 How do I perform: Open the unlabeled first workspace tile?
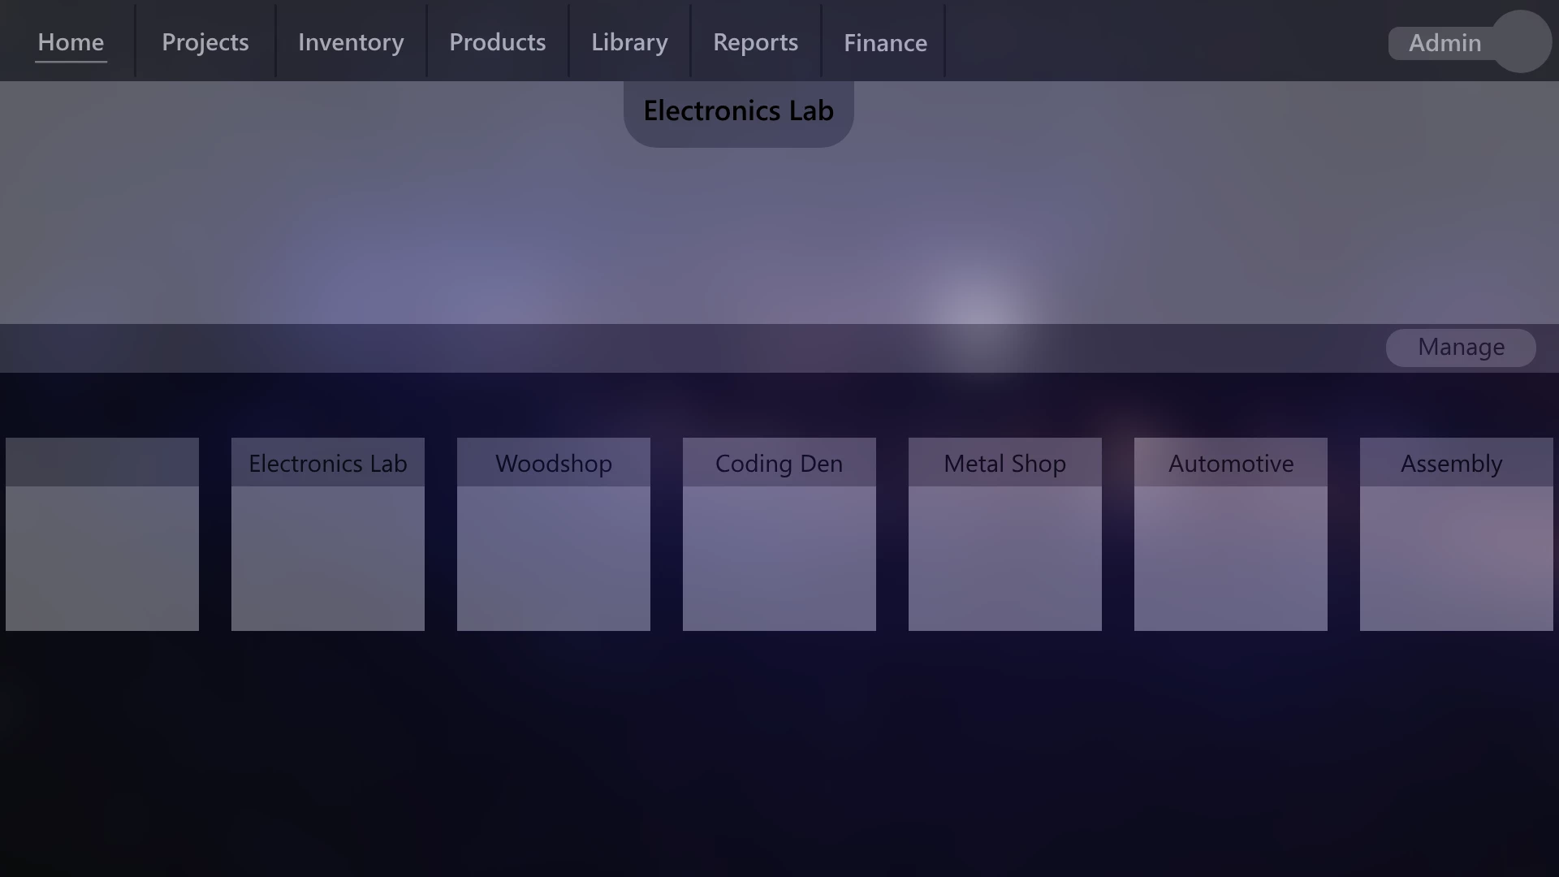pyautogui.click(x=102, y=534)
